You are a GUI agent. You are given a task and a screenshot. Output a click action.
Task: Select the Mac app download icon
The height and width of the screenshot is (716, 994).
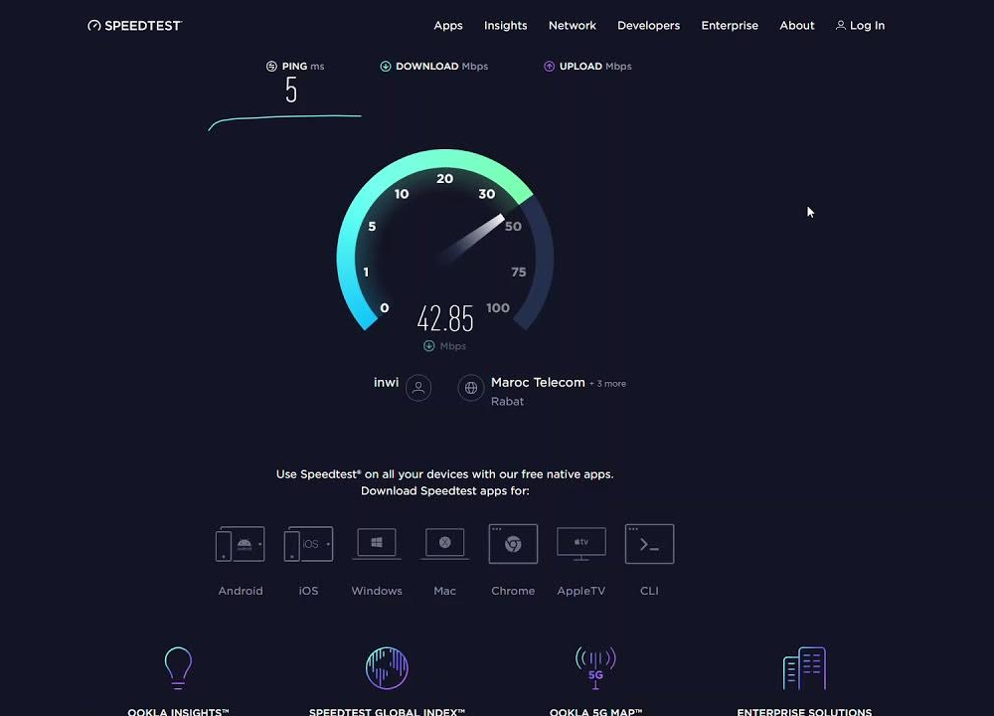pos(444,544)
